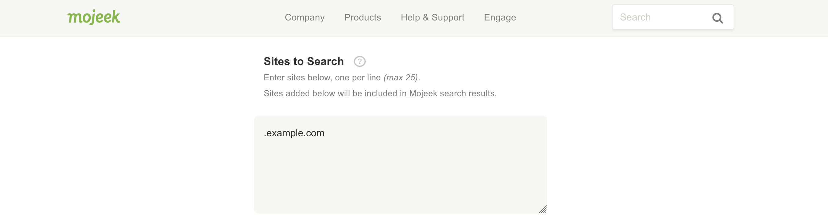
Task: Open the Products menu
Action: pyautogui.click(x=363, y=17)
